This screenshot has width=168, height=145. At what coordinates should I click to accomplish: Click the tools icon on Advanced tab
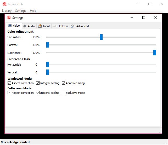point(73,26)
